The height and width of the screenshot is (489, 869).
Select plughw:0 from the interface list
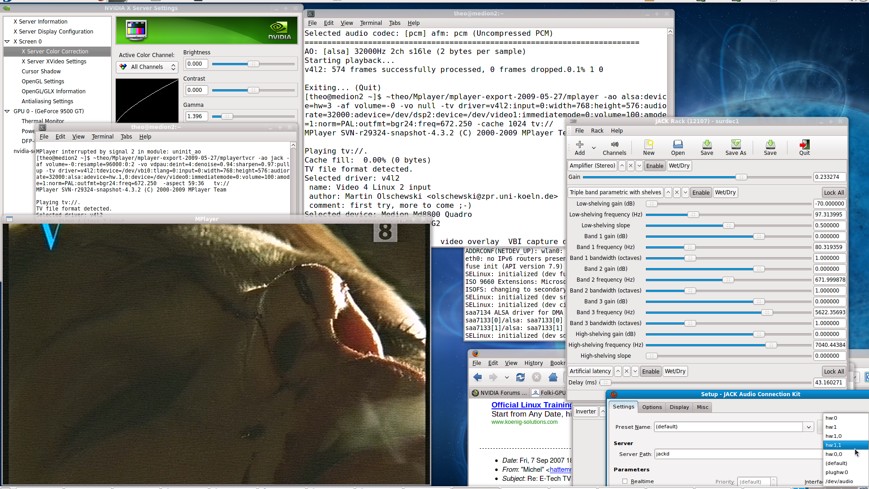[x=845, y=472]
